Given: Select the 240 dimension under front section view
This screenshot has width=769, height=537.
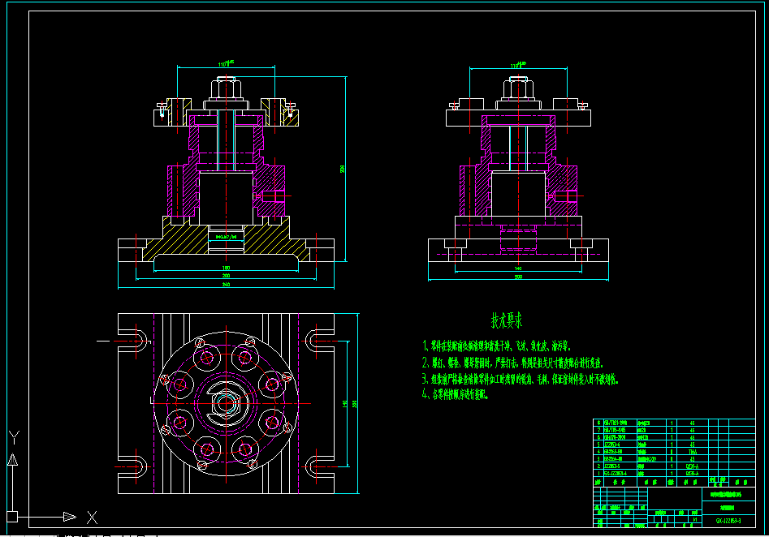Looking at the screenshot, I should pyautogui.click(x=226, y=284).
